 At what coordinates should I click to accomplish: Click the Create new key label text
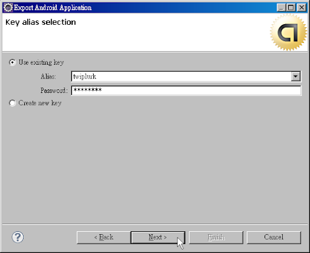click(40, 103)
